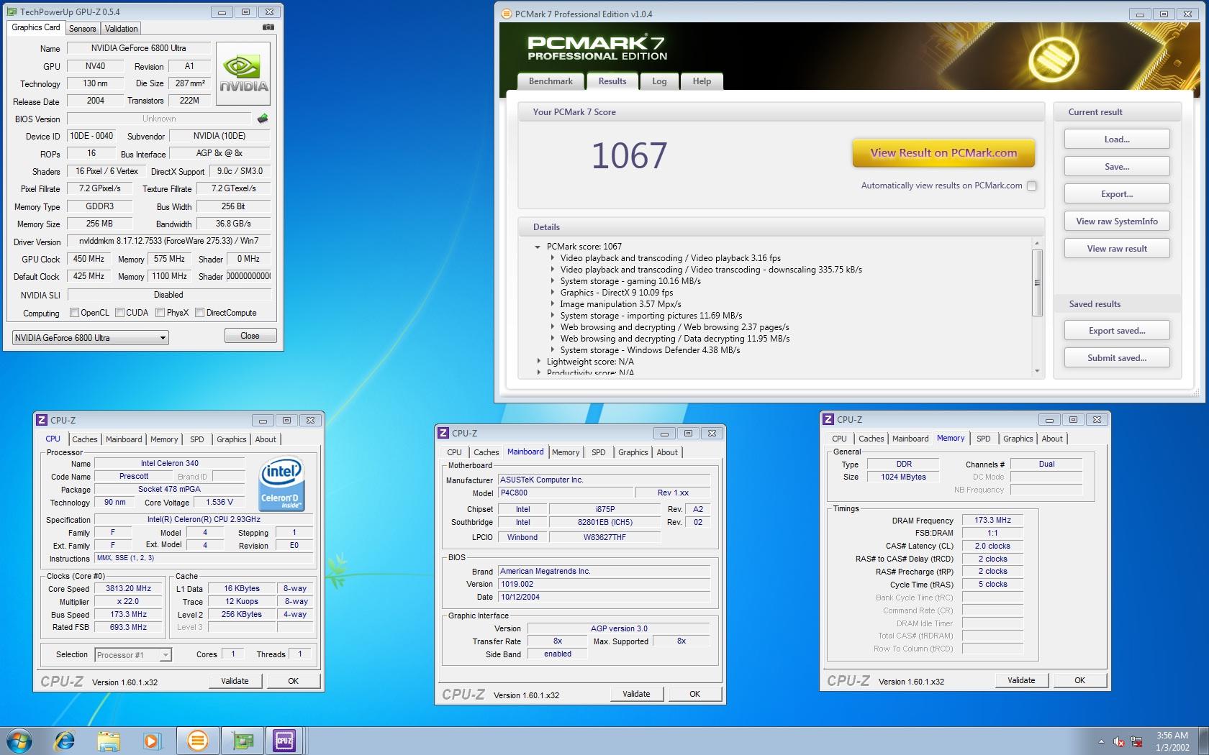
Task: Click the Details scroll down arrow
Action: coord(1037,371)
